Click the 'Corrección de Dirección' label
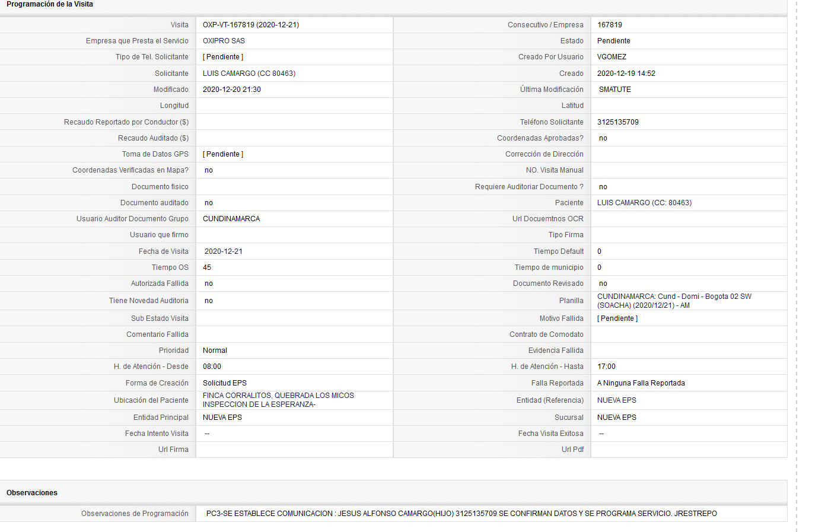This screenshot has width=828, height=532. (544, 154)
